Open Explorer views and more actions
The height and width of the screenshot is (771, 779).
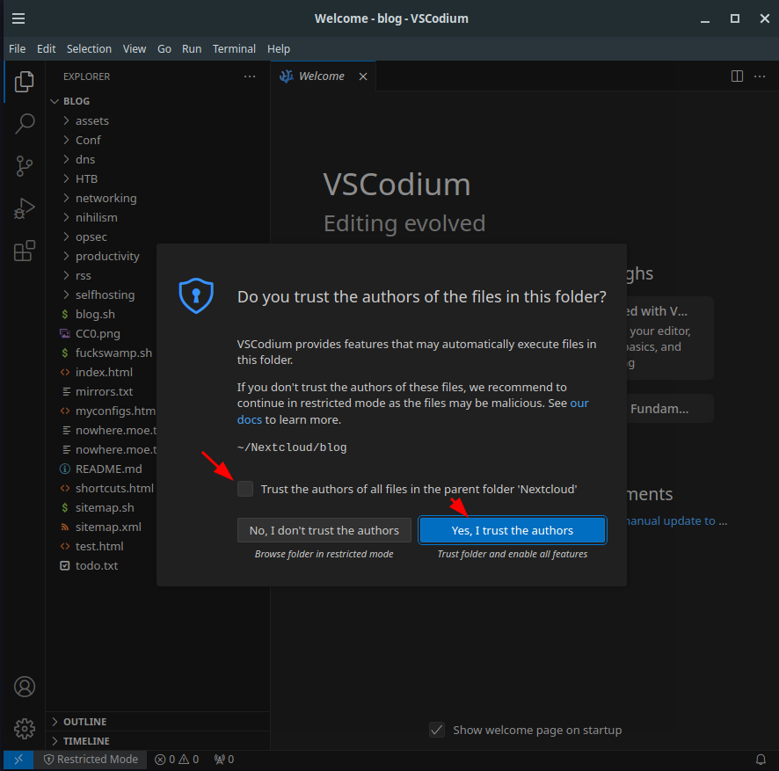pyautogui.click(x=250, y=76)
